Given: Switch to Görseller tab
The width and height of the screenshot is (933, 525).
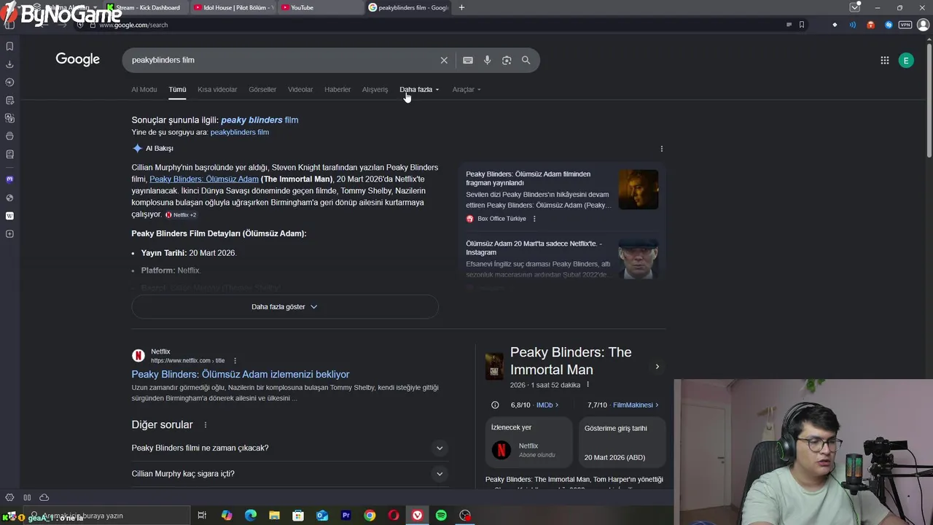Looking at the screenshot, I should click(262, 90).
